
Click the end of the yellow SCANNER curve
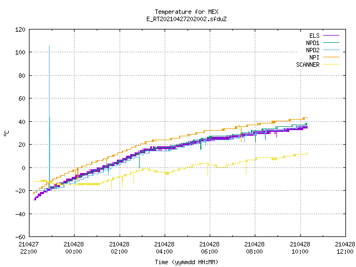pos(307,154)
